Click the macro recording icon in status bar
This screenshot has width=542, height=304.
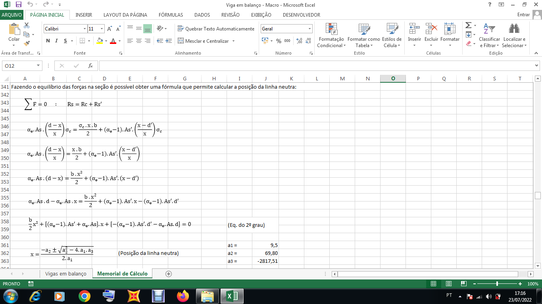tap(31, 284)
